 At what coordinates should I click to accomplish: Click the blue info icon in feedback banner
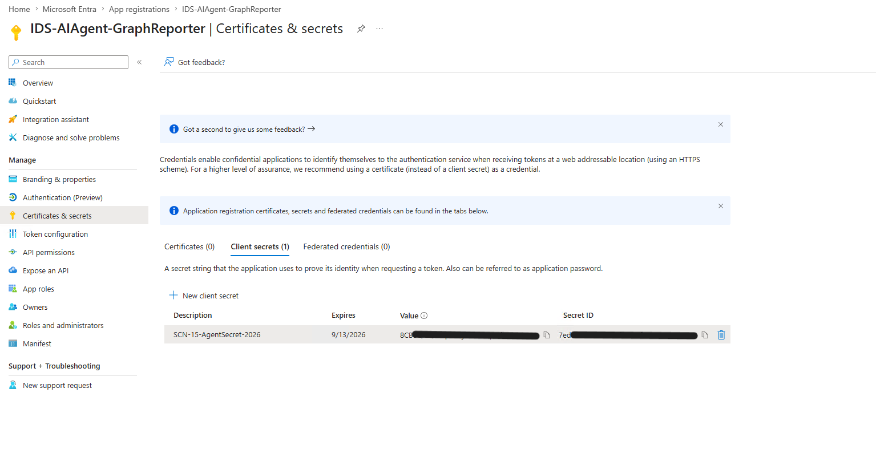point(174,129)
